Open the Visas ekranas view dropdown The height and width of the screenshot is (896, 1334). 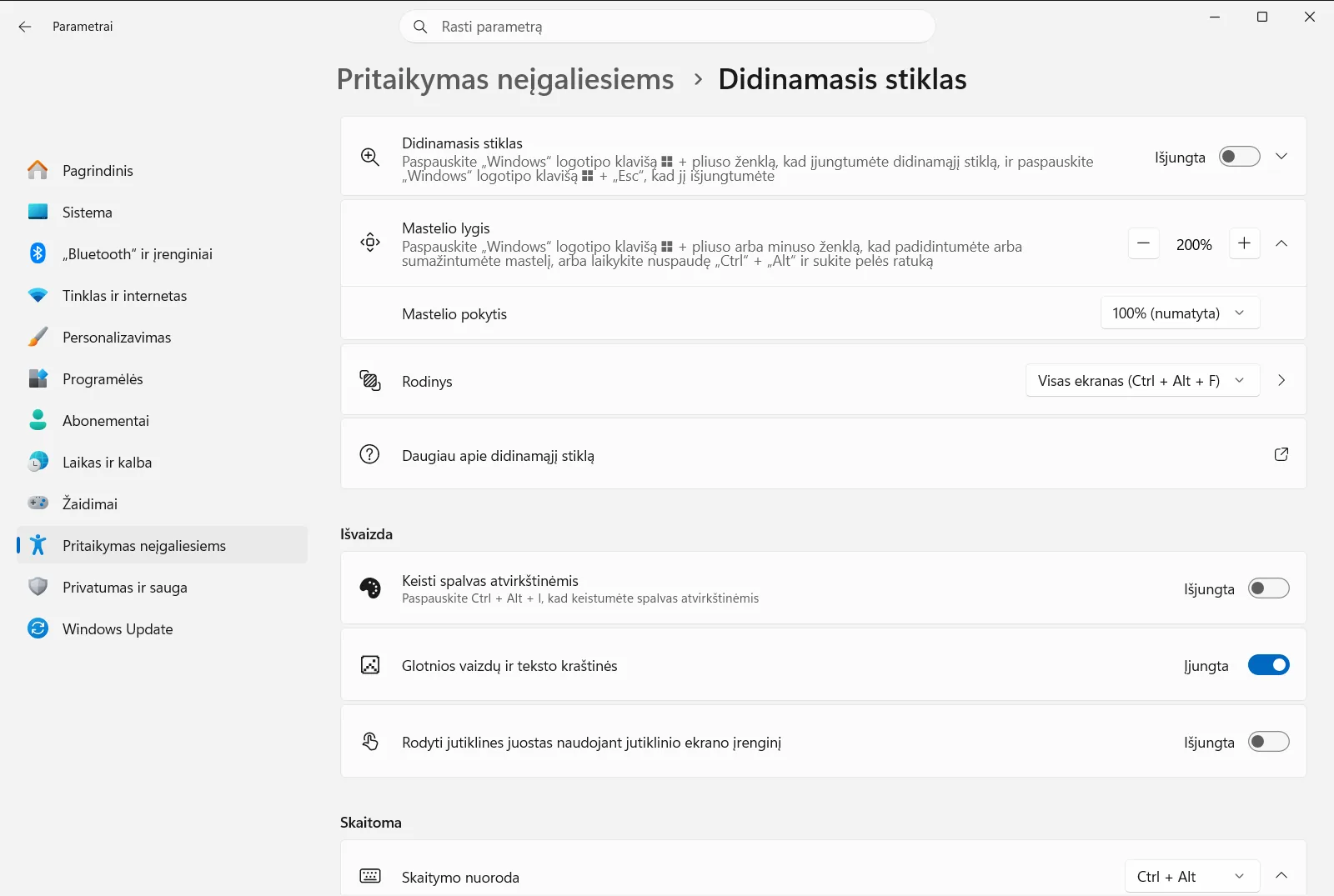(1142, 380)
